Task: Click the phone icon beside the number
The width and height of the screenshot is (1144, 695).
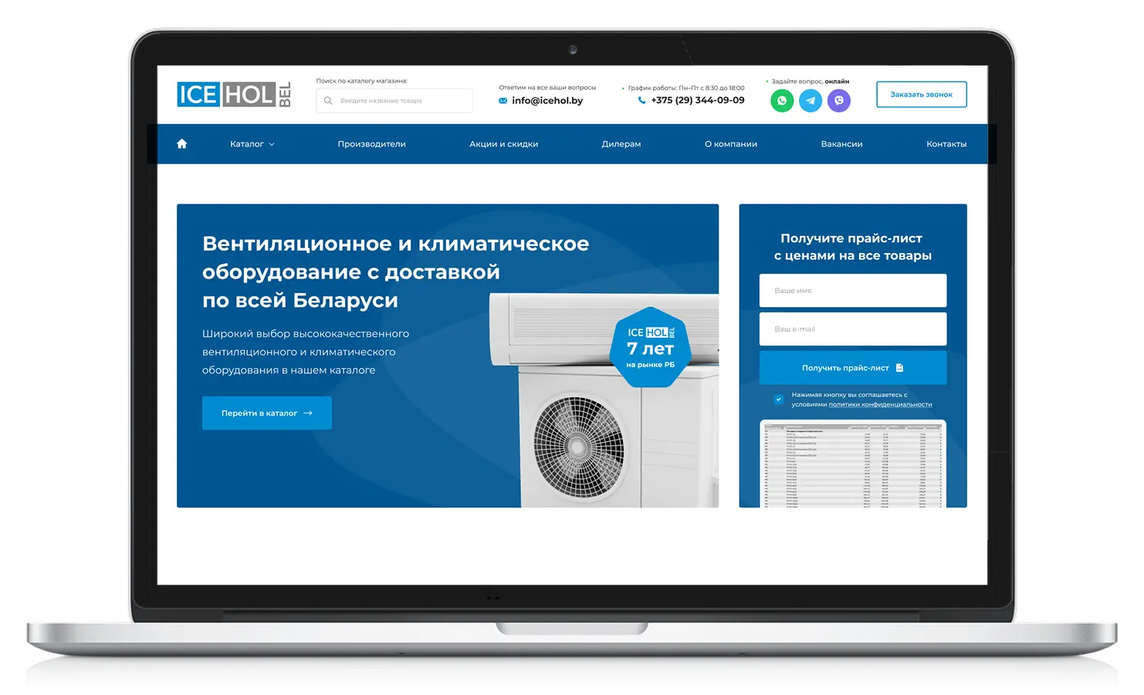Action: 641,100
